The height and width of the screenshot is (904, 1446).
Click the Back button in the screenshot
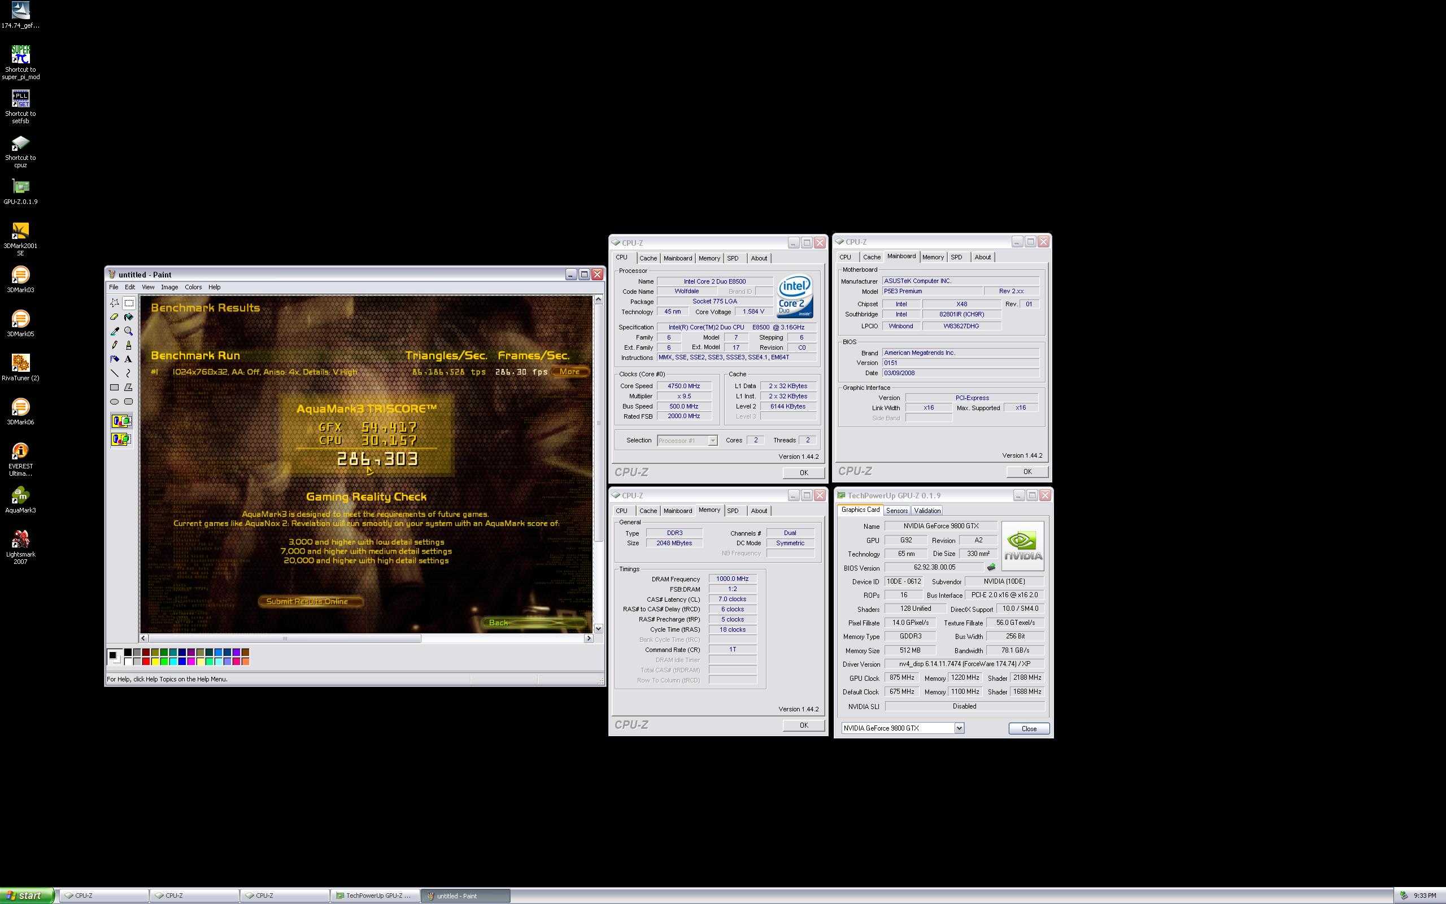534,623
